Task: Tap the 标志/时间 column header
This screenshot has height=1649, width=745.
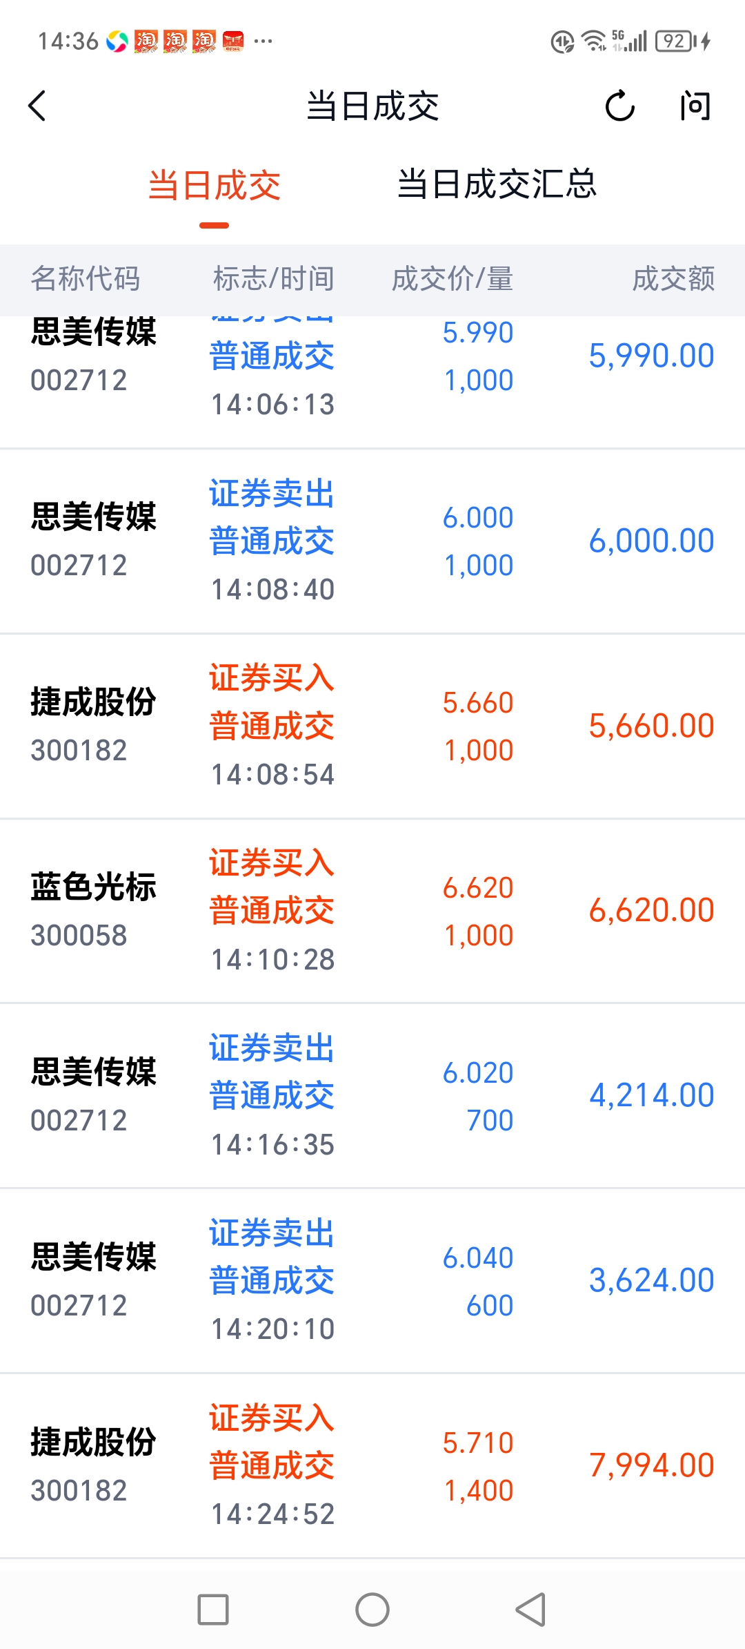Action: coord(273,279)
